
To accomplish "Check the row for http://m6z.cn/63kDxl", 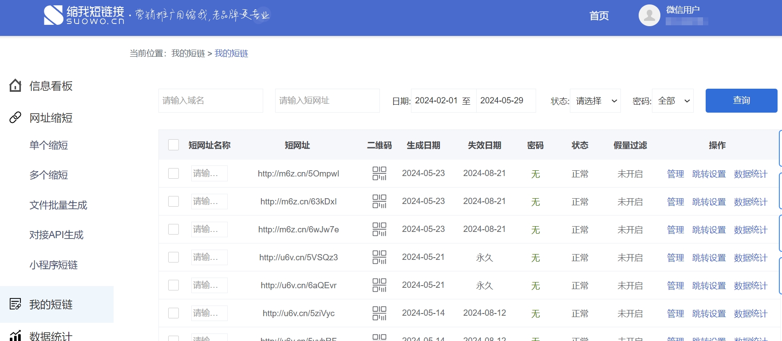I will [174, 201].
